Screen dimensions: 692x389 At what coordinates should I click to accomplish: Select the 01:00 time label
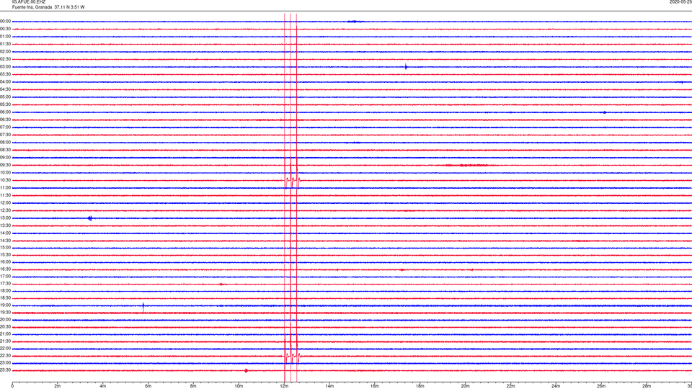5,37
